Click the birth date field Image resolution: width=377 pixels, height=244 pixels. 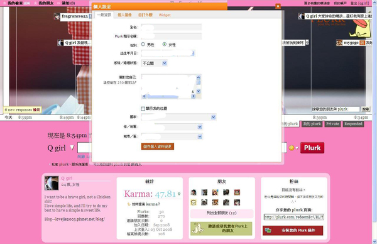click(x=168, y=53)
